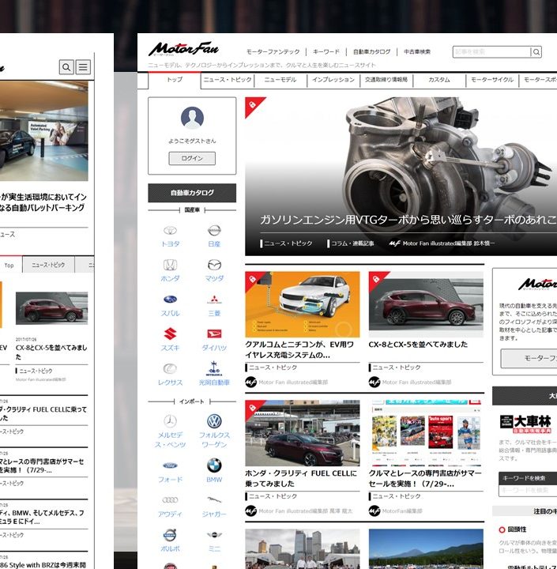The width and height of the screenshot is (557, 569).
Task: Open CX-8 and CX-5 comparison thumbnail
Action: pyautogui.click(x=426, y=304)
